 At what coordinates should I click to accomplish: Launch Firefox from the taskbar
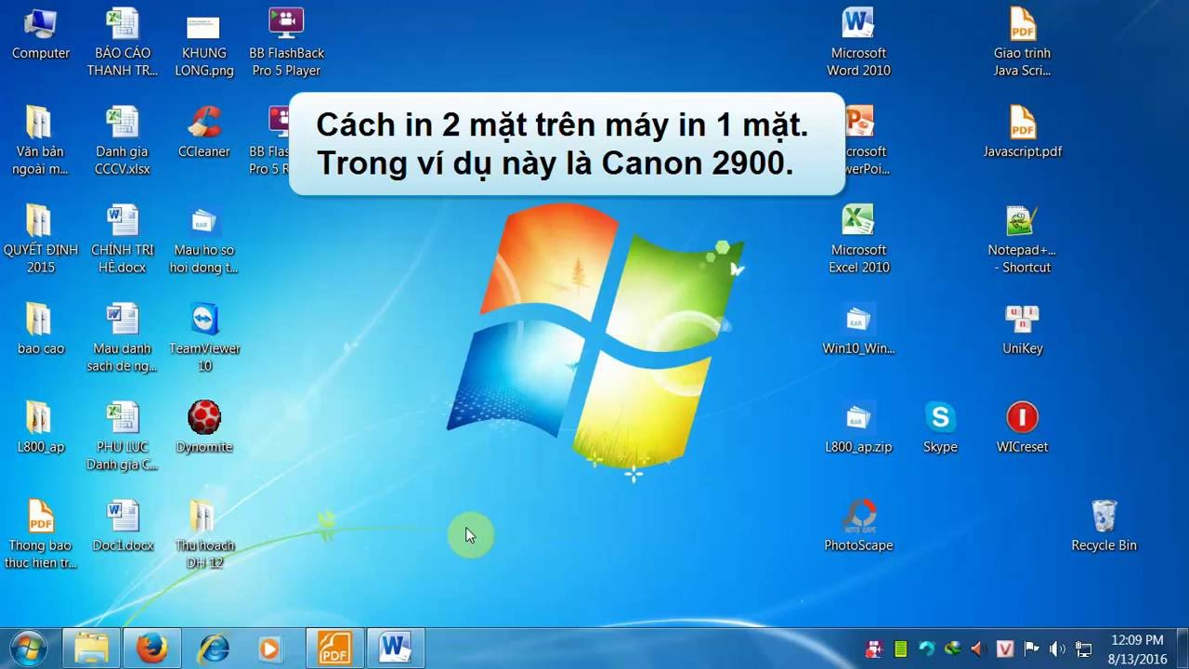pos(151,647)
